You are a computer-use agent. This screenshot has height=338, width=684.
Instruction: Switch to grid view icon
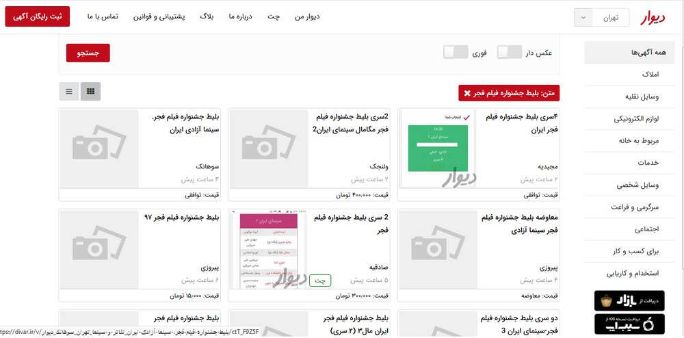90,92
